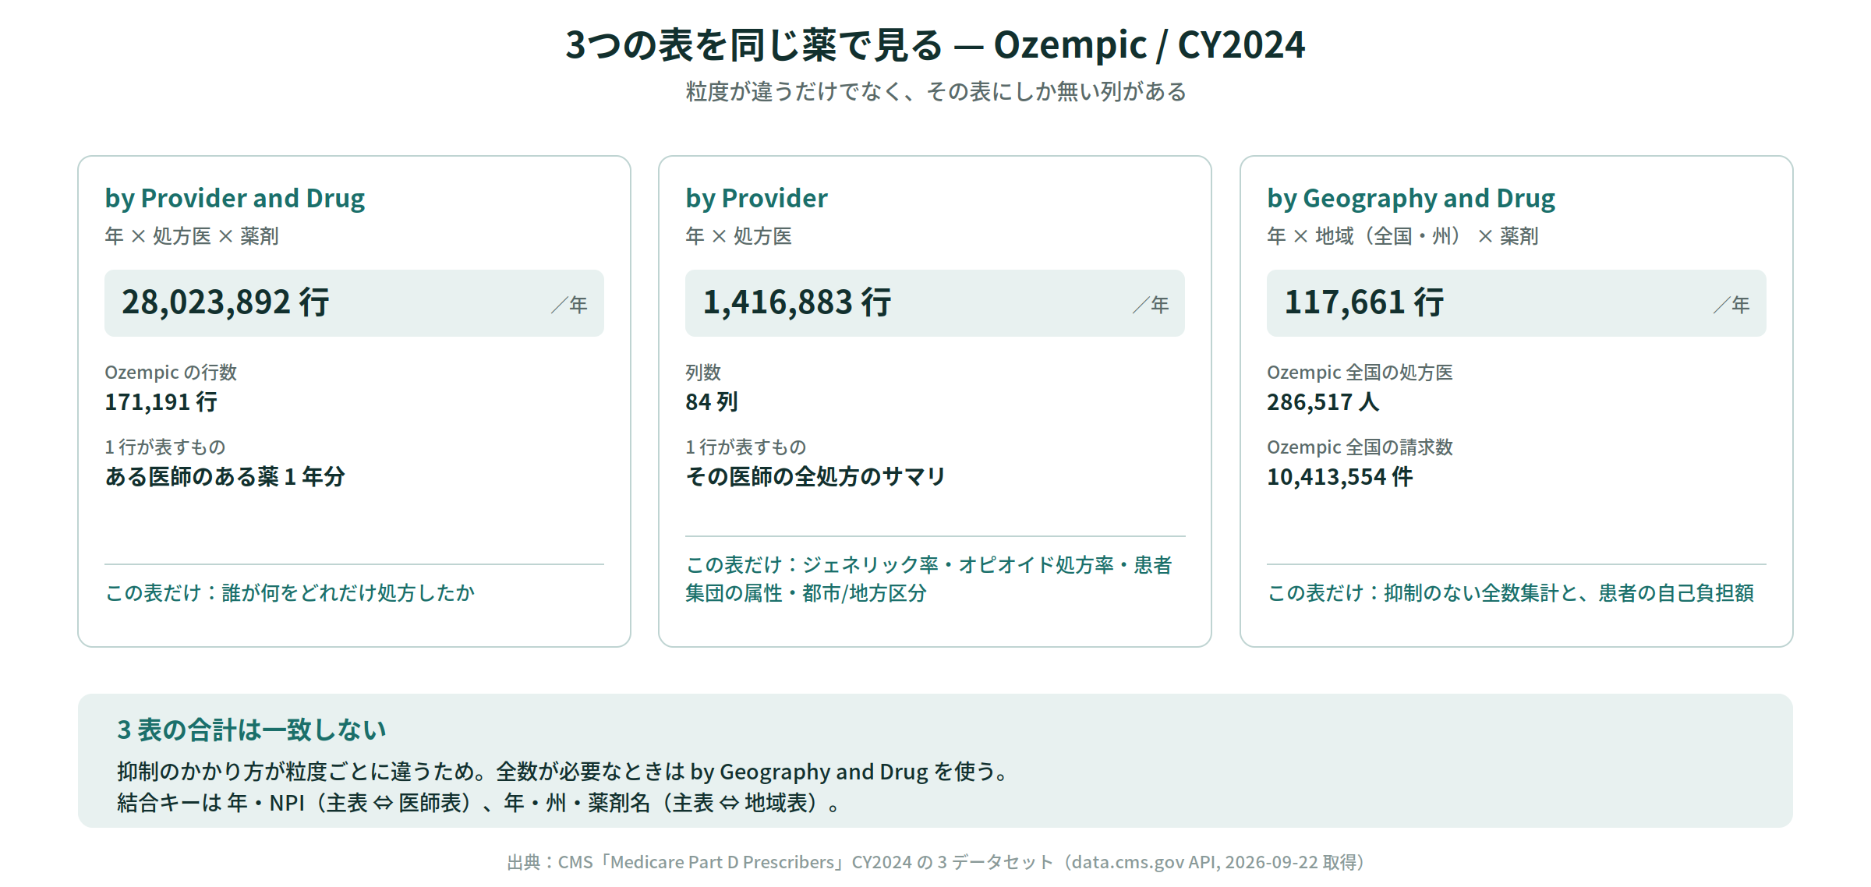Select the value '84 列'
Viewport: 1871px width, 887px height.
[711, 402]
